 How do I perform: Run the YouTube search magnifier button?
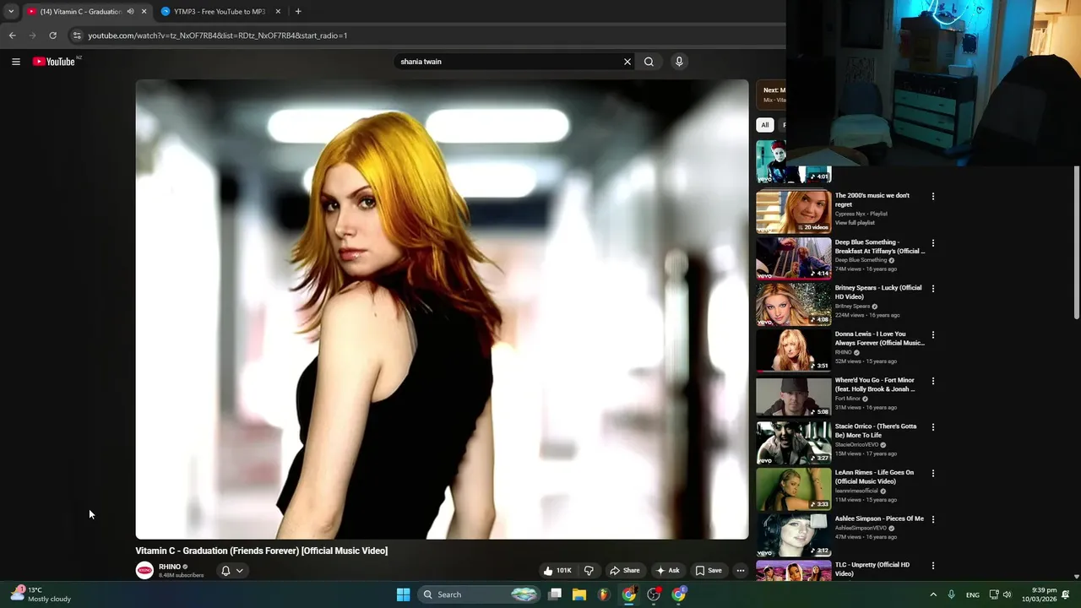[x=649, y=62]
